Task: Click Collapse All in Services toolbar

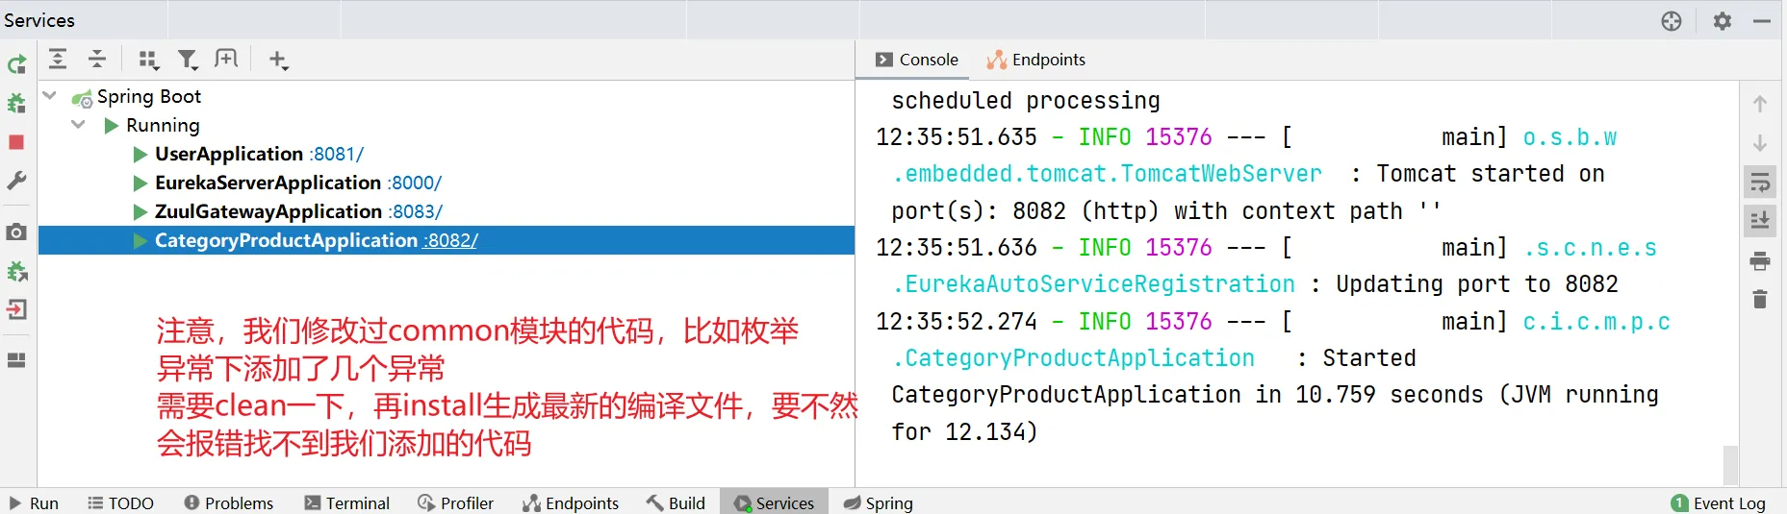Action: pyautogui.click(x=97, y=60)
